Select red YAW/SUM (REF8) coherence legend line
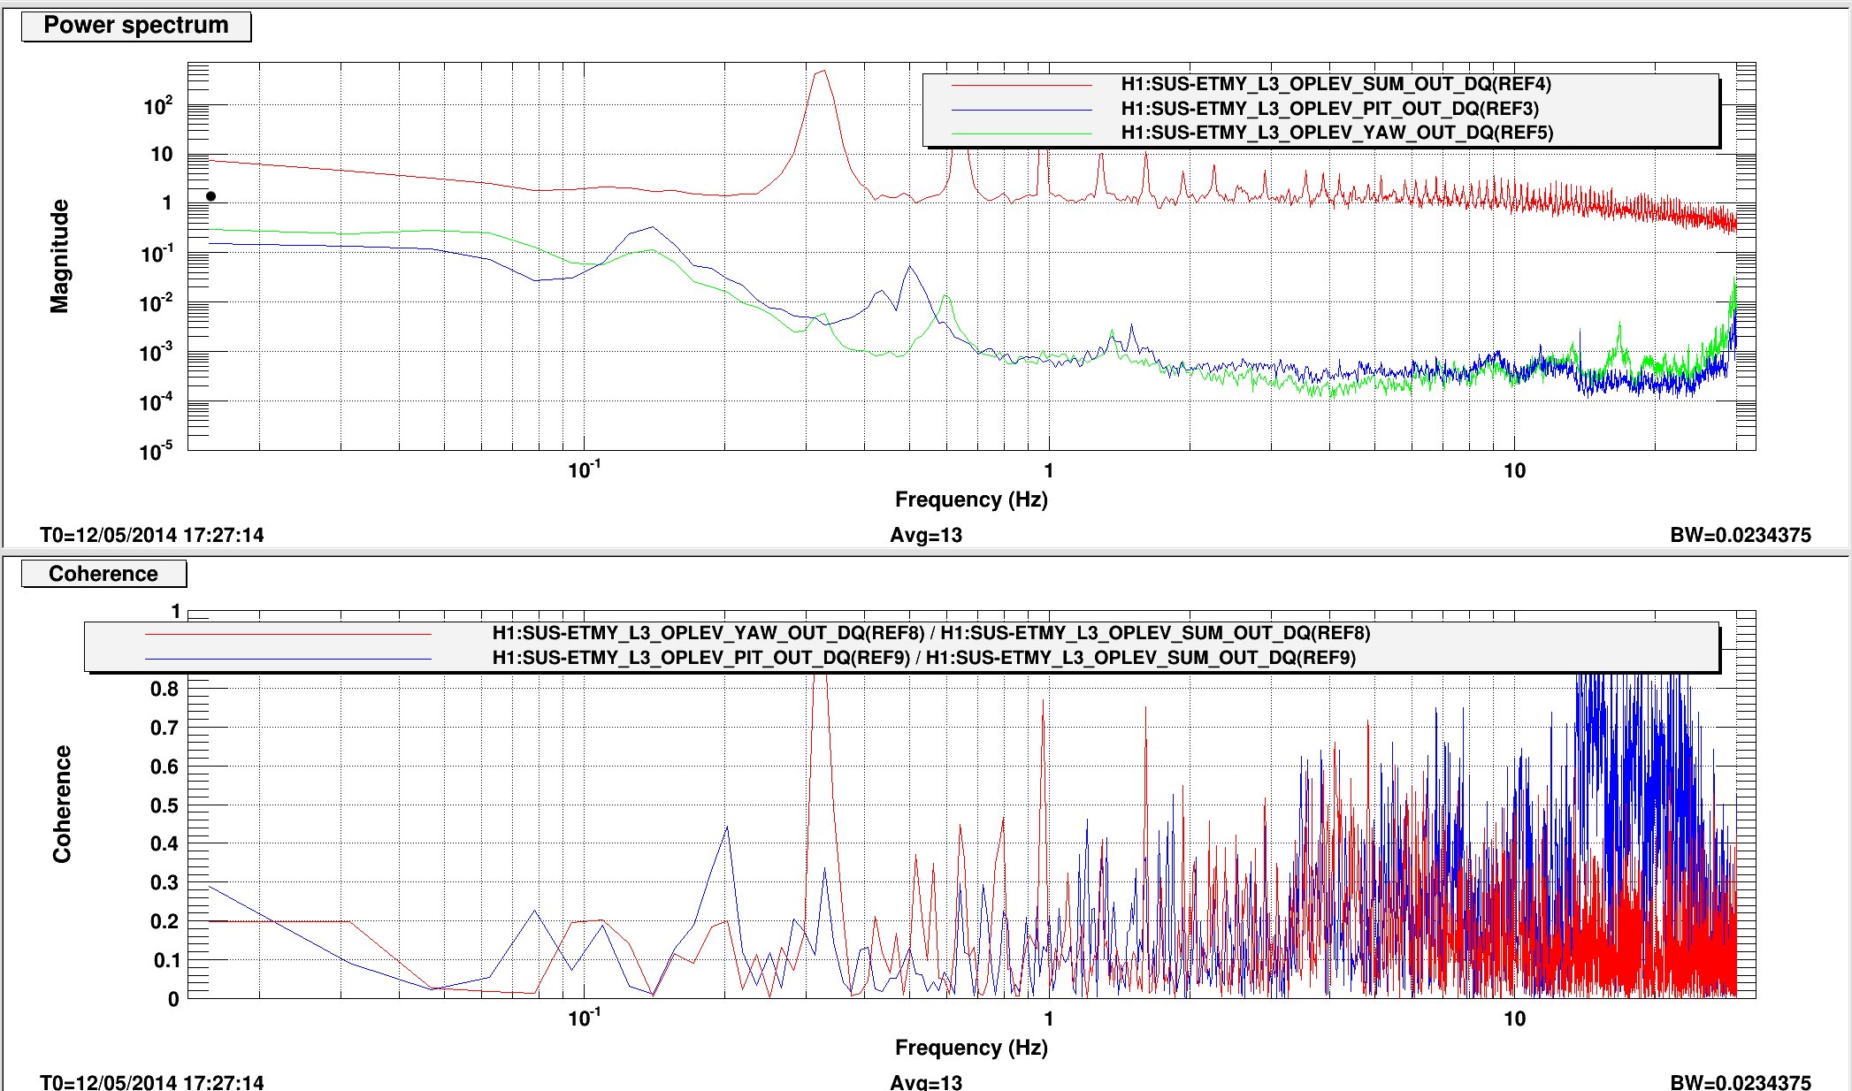1852x1091 pixels. coord(288,634)
